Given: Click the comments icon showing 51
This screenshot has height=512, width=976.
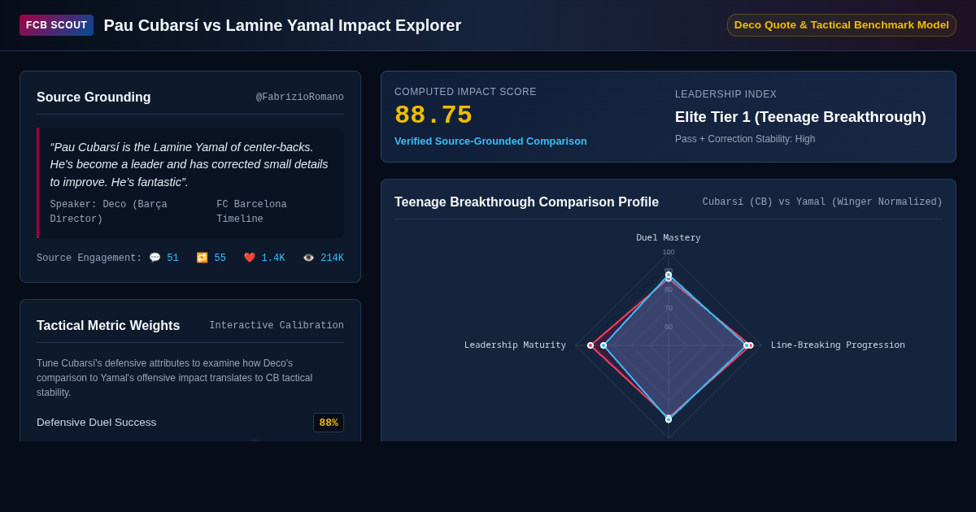Looking at the screenshot, I should click(155, 258).
